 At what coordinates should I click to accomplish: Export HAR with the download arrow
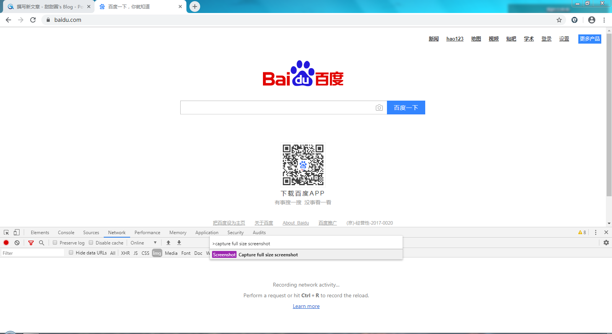tap(179, 243)
